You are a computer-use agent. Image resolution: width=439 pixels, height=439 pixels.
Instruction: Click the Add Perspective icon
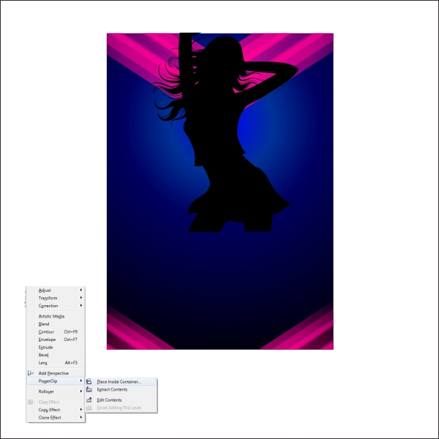coord(30,373)
